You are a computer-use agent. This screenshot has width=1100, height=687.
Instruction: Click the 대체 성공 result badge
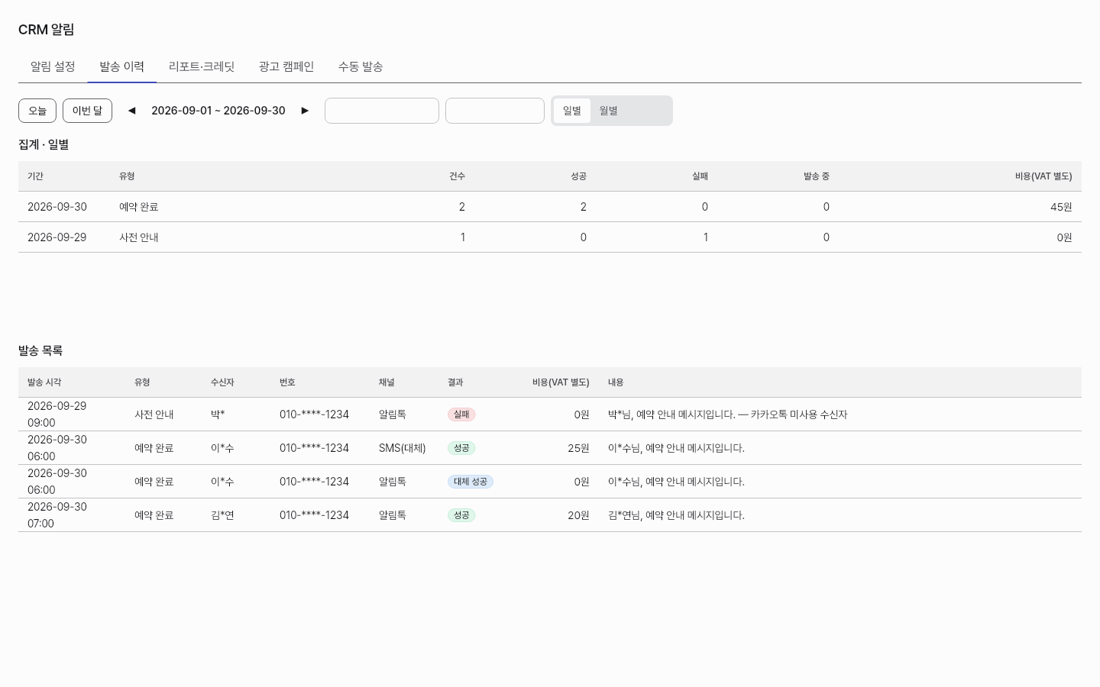pyautogui.click(x=471, y=482)
